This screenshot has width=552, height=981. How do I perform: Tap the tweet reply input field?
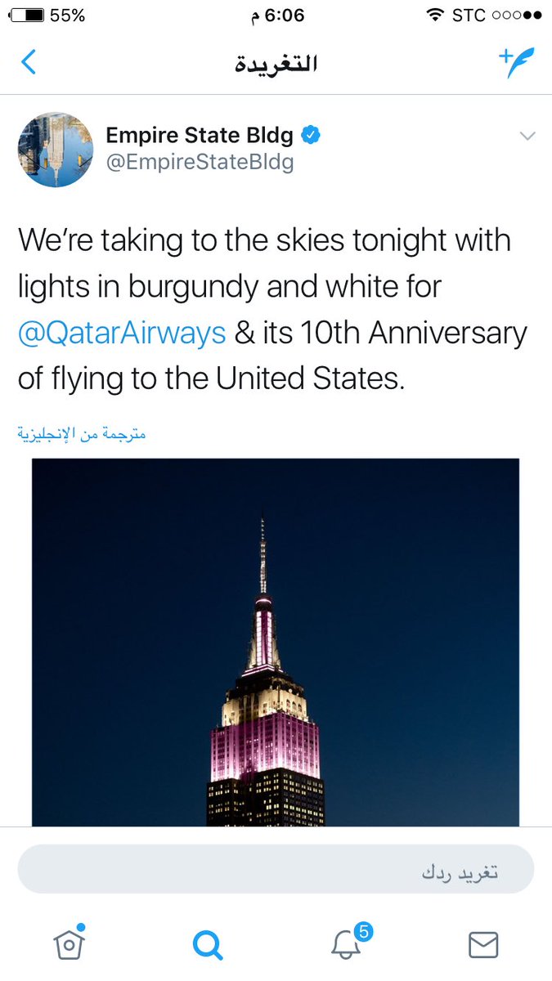pos(276,869)
